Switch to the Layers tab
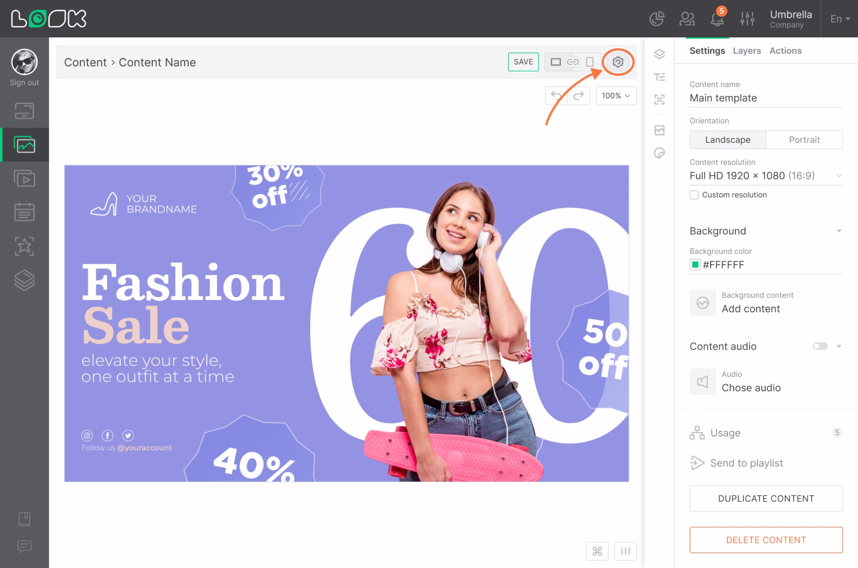The width and height of the screenshot is (858, 568). 747,51
